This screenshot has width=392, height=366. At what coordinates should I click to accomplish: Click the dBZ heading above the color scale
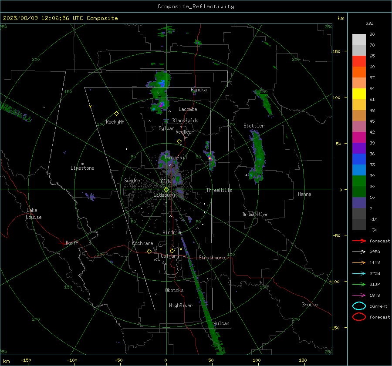tap(369, 23)
